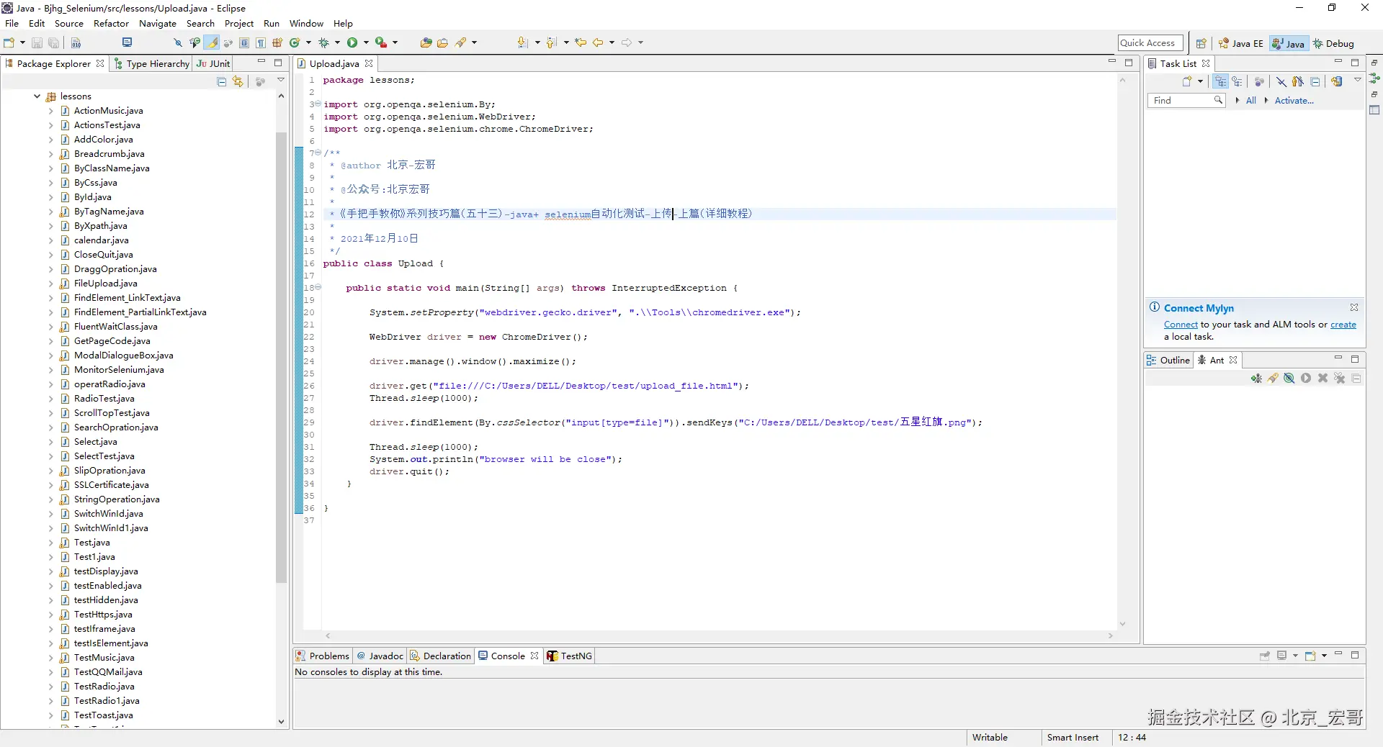
Task: Click the Open Perspective icon
Action: pos(1201,43)
